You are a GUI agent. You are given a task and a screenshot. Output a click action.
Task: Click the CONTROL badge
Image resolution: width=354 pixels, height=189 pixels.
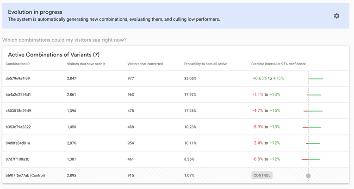[x=262, y=175]
